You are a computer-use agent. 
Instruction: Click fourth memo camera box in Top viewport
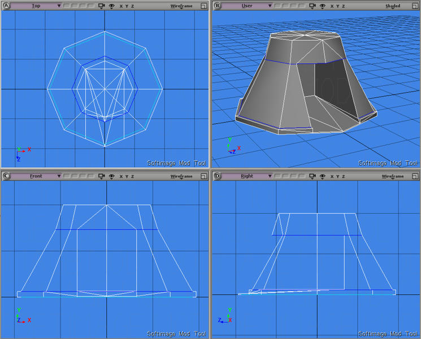(x=92, y=6)
